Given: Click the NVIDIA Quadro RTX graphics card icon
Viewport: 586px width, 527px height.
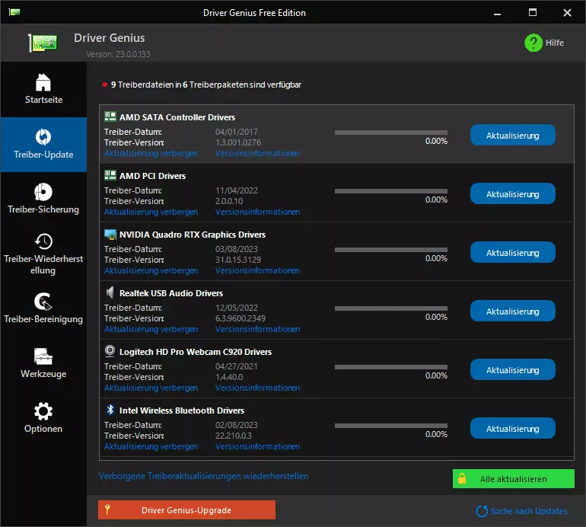Looking at the screenshot, I should pyautogui.click(x=110, y=234).
